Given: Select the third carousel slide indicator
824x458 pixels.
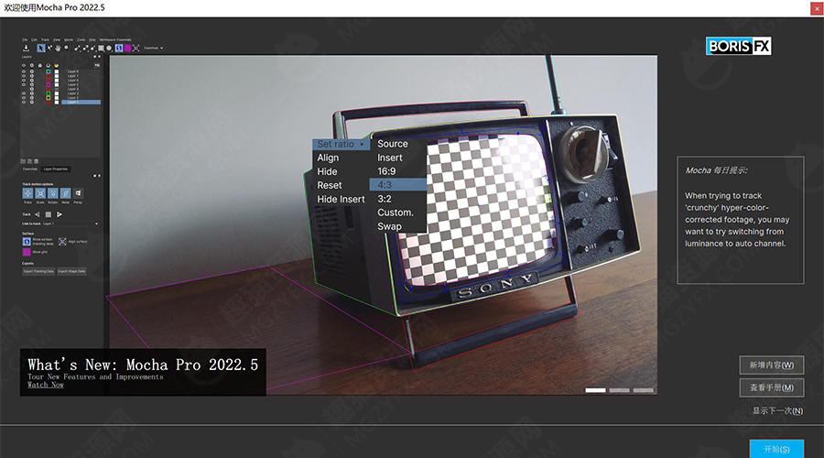Looking at the screenshot, I should point(644,390).
